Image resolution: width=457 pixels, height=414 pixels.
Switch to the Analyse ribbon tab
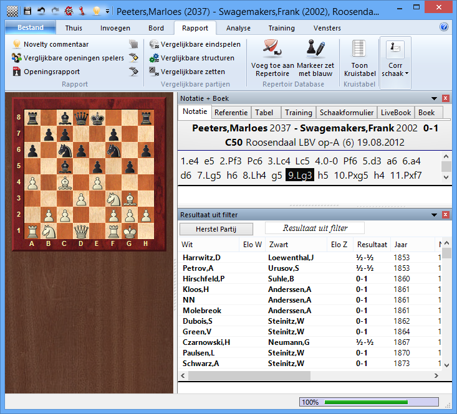(238, 28)
